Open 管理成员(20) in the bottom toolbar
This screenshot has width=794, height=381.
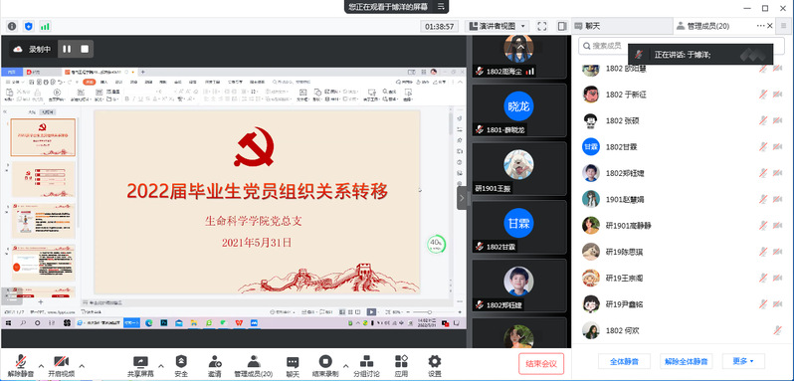tap(253, 367)
